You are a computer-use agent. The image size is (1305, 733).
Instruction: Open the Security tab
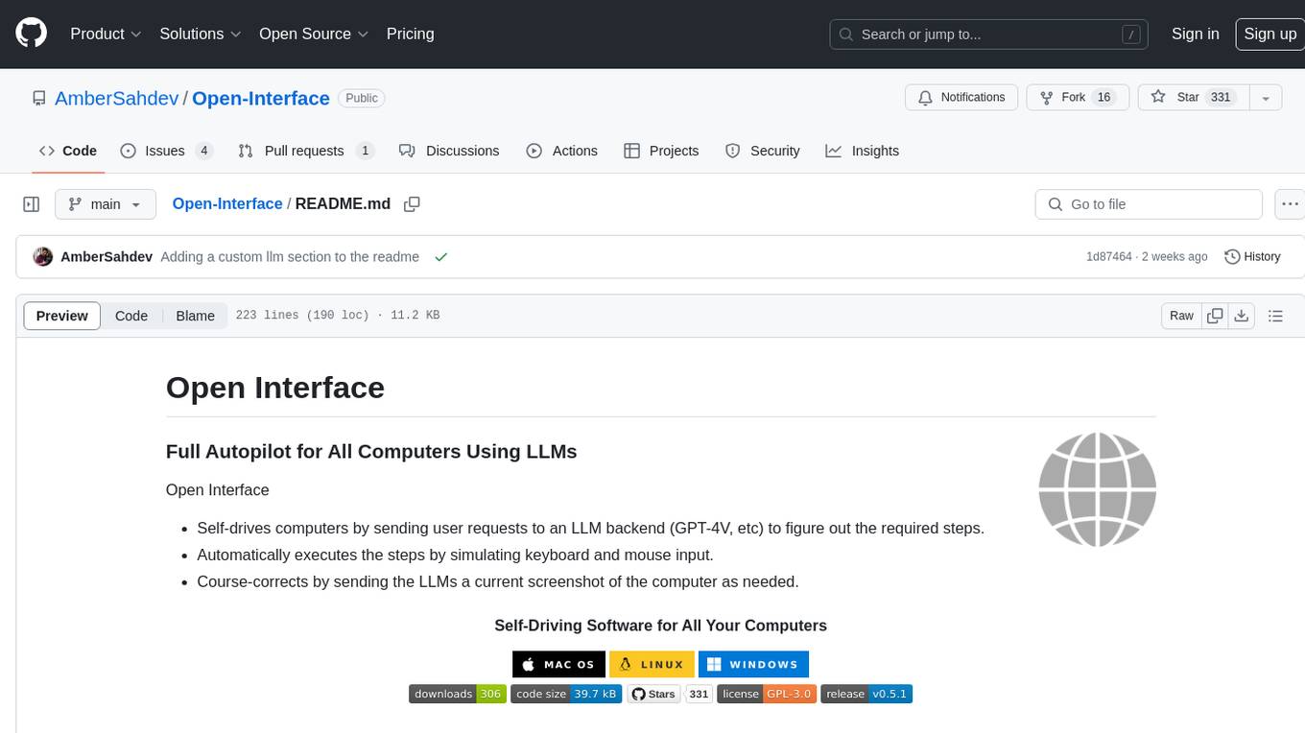click(763, 151)
